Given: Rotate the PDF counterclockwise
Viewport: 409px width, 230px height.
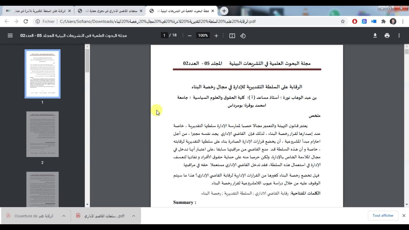Looking at the screenshot, I should (243, 36).
